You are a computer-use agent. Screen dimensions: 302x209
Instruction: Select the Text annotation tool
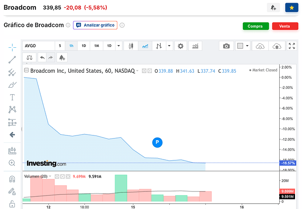point(12,97)
